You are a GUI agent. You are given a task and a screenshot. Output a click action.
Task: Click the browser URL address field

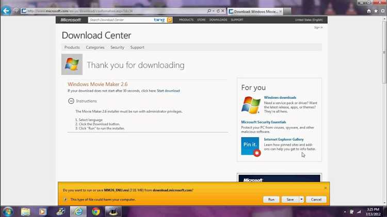(114, 11)
